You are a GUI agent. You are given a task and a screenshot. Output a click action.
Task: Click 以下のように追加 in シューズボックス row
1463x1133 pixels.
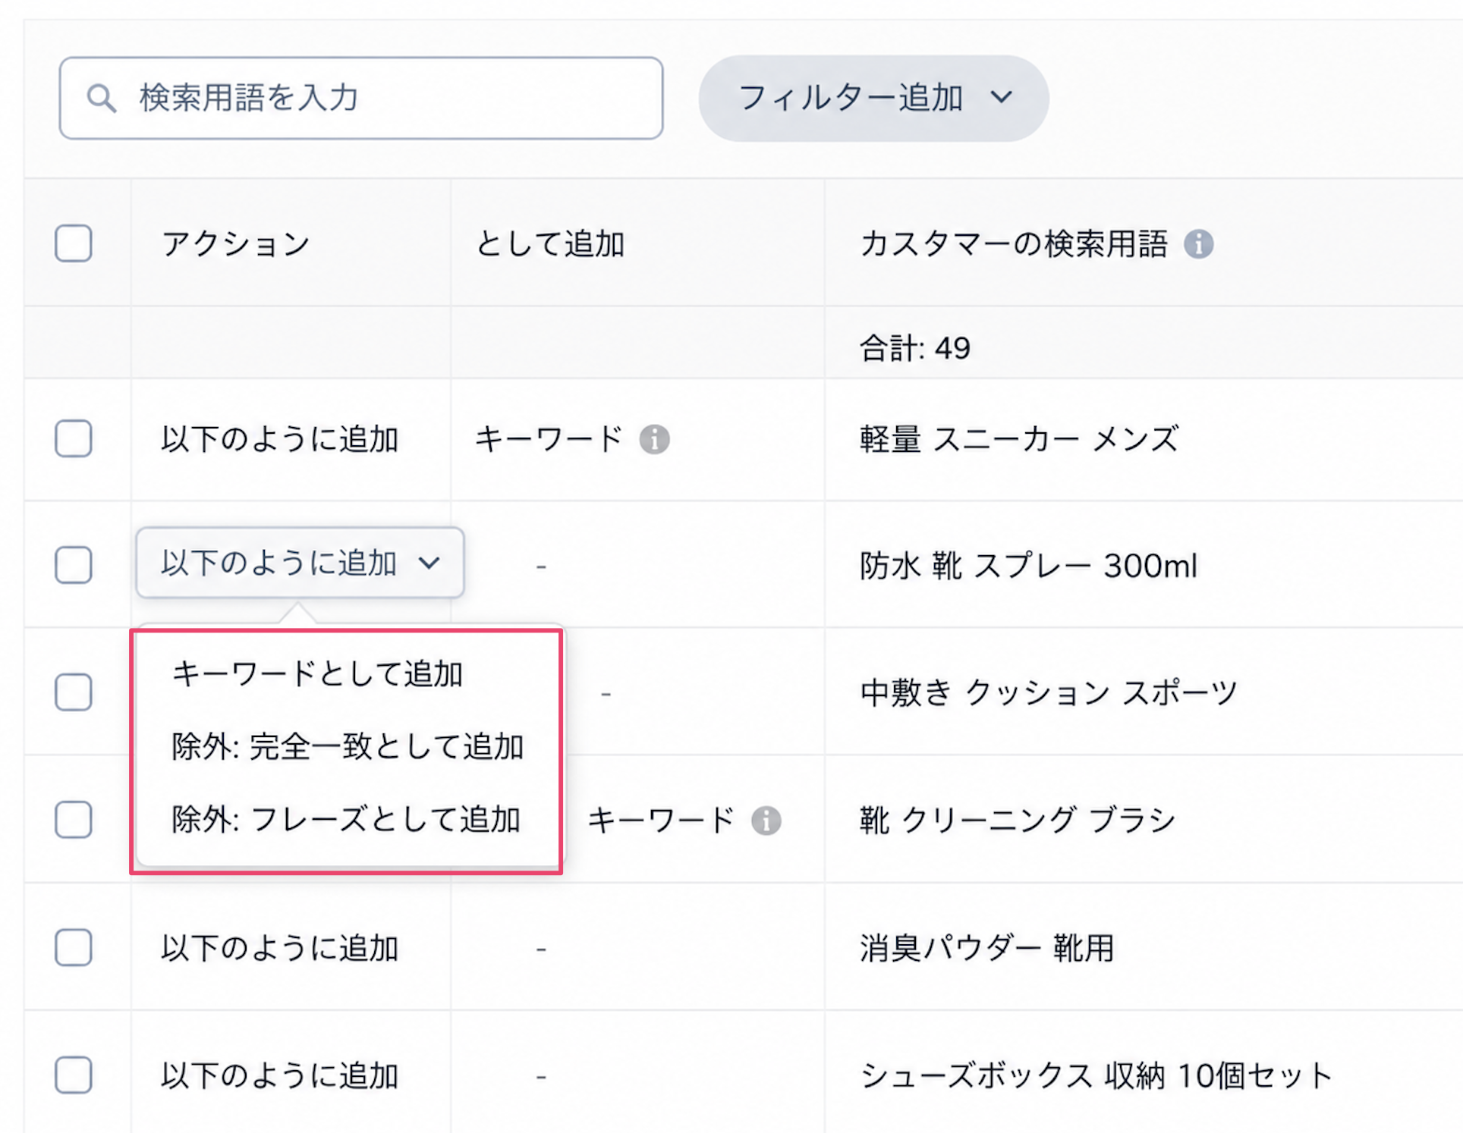(x=279, y=1075)
